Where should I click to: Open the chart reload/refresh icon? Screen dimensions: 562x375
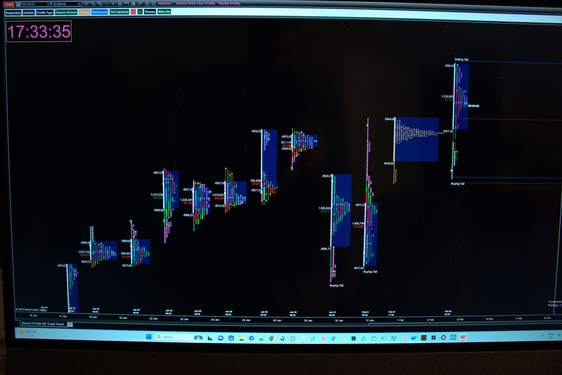click(x=119, y=4)
